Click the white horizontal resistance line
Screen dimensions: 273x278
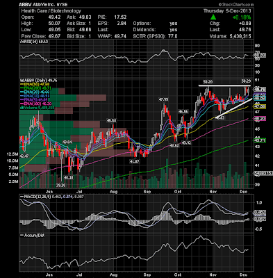tap(224, 85)
